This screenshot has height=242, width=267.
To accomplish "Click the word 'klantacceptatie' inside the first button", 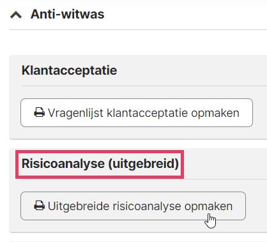I will pos(147,113).
